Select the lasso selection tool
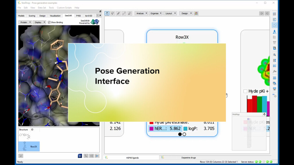Image resolution: width=294 pixels, height=165 pixels. pos(113,13)
